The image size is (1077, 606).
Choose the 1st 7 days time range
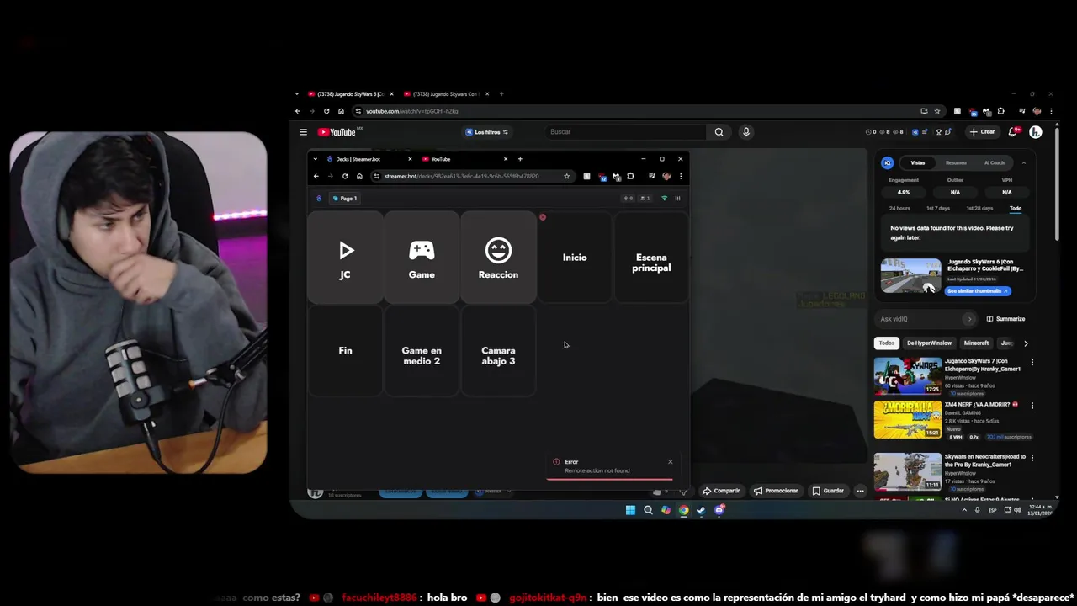click(x=938, y=208)
